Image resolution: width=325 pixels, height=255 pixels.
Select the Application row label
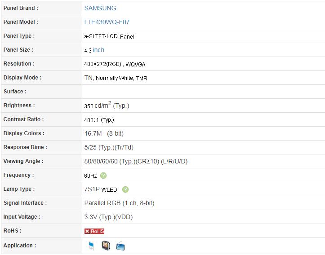(x=20, y=246)
